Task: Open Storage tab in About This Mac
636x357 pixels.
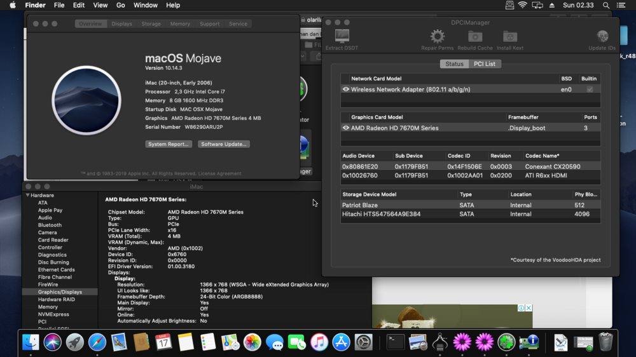Action: 151,24
